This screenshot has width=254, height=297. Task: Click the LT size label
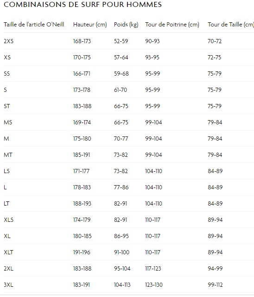click(6, 204)
